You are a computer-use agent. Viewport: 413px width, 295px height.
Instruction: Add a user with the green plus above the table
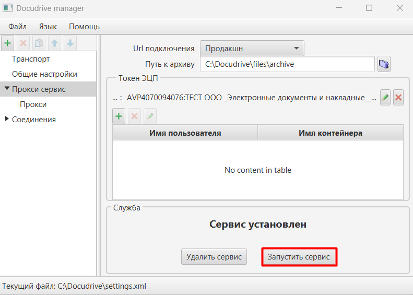(119, 116)
